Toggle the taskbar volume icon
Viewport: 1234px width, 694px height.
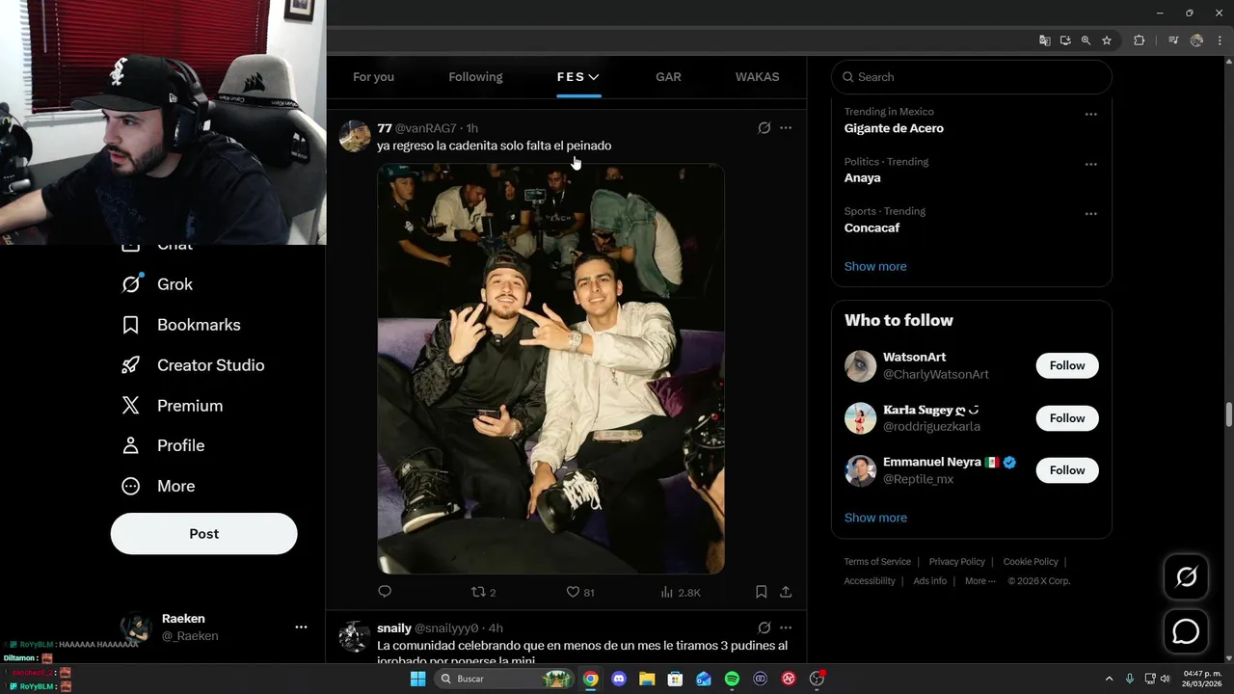(x=1164, y=679)
